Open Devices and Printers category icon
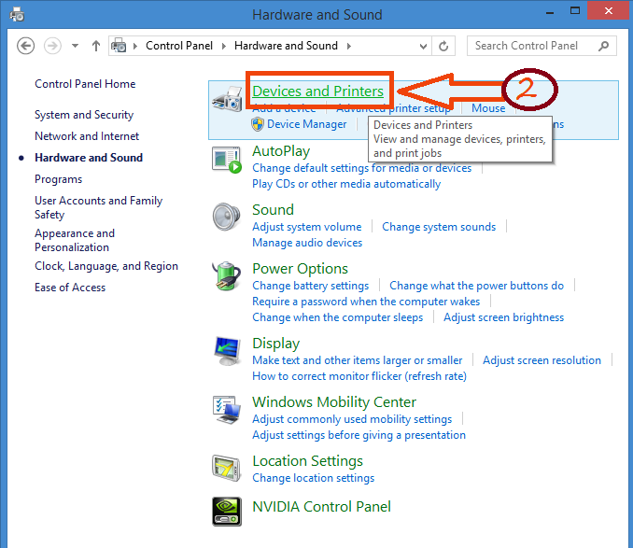 [x=227, y=99]
